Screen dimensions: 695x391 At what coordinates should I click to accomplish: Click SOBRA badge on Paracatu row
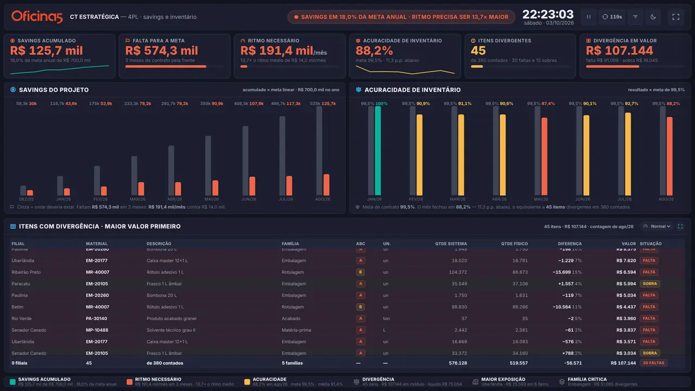point(649,283)
